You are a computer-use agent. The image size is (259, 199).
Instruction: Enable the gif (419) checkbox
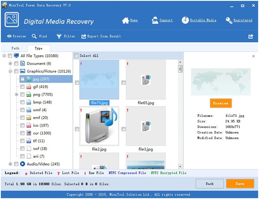(x=22, y=87)
